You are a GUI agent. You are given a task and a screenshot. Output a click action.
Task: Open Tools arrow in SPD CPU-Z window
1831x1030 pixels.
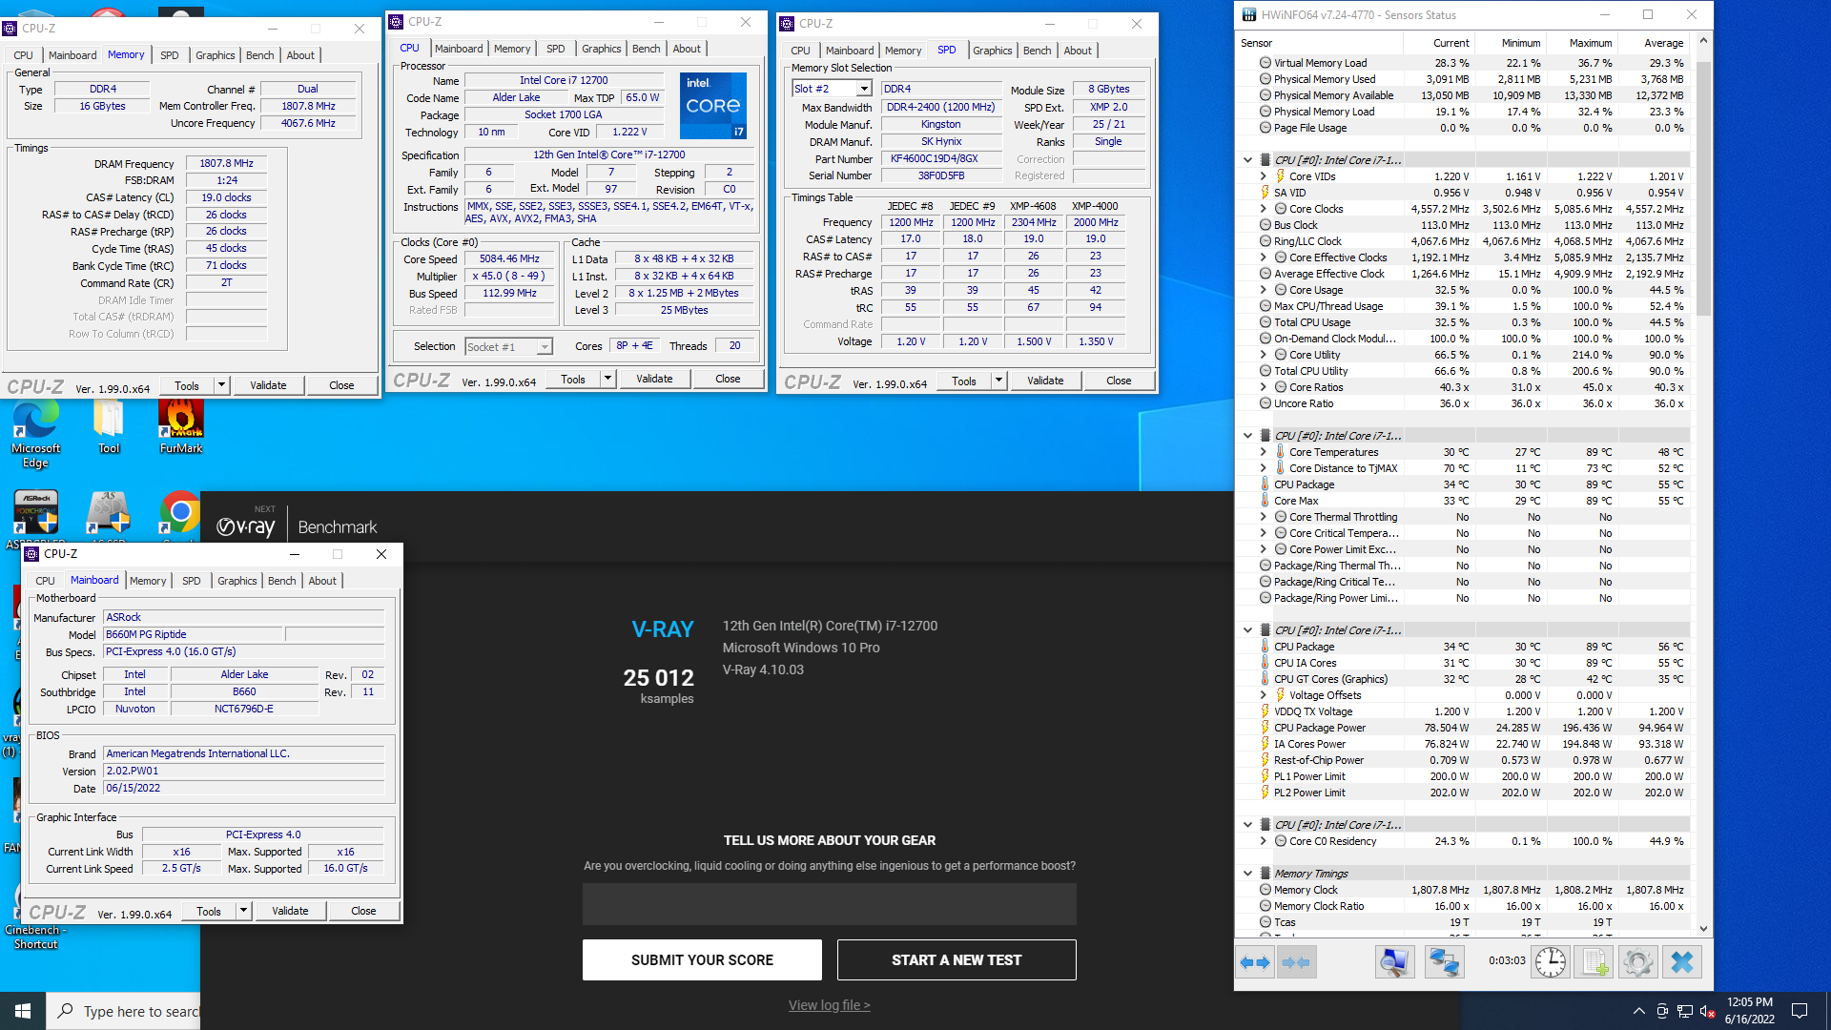click(998, 381)
